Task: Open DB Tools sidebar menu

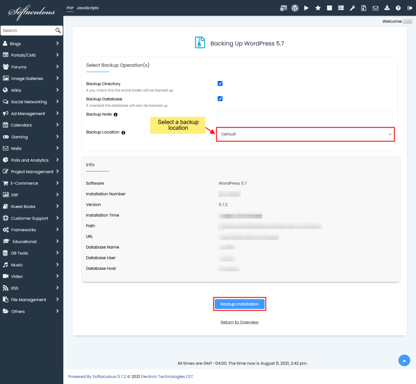Action: click(31, 253)
